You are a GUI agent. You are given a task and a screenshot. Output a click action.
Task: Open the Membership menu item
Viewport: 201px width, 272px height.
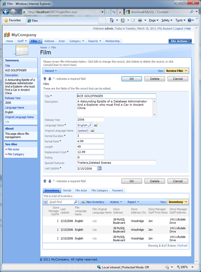tap(113, 41)
